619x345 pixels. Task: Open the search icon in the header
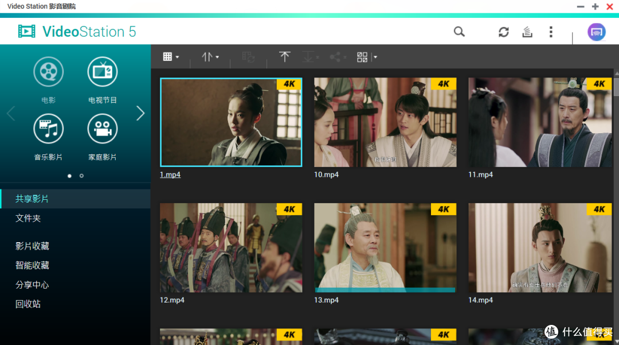coord(459,32)
